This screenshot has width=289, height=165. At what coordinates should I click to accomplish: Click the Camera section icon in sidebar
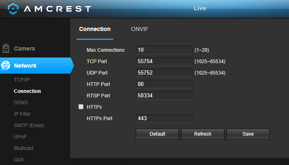[x=6, y=48]
